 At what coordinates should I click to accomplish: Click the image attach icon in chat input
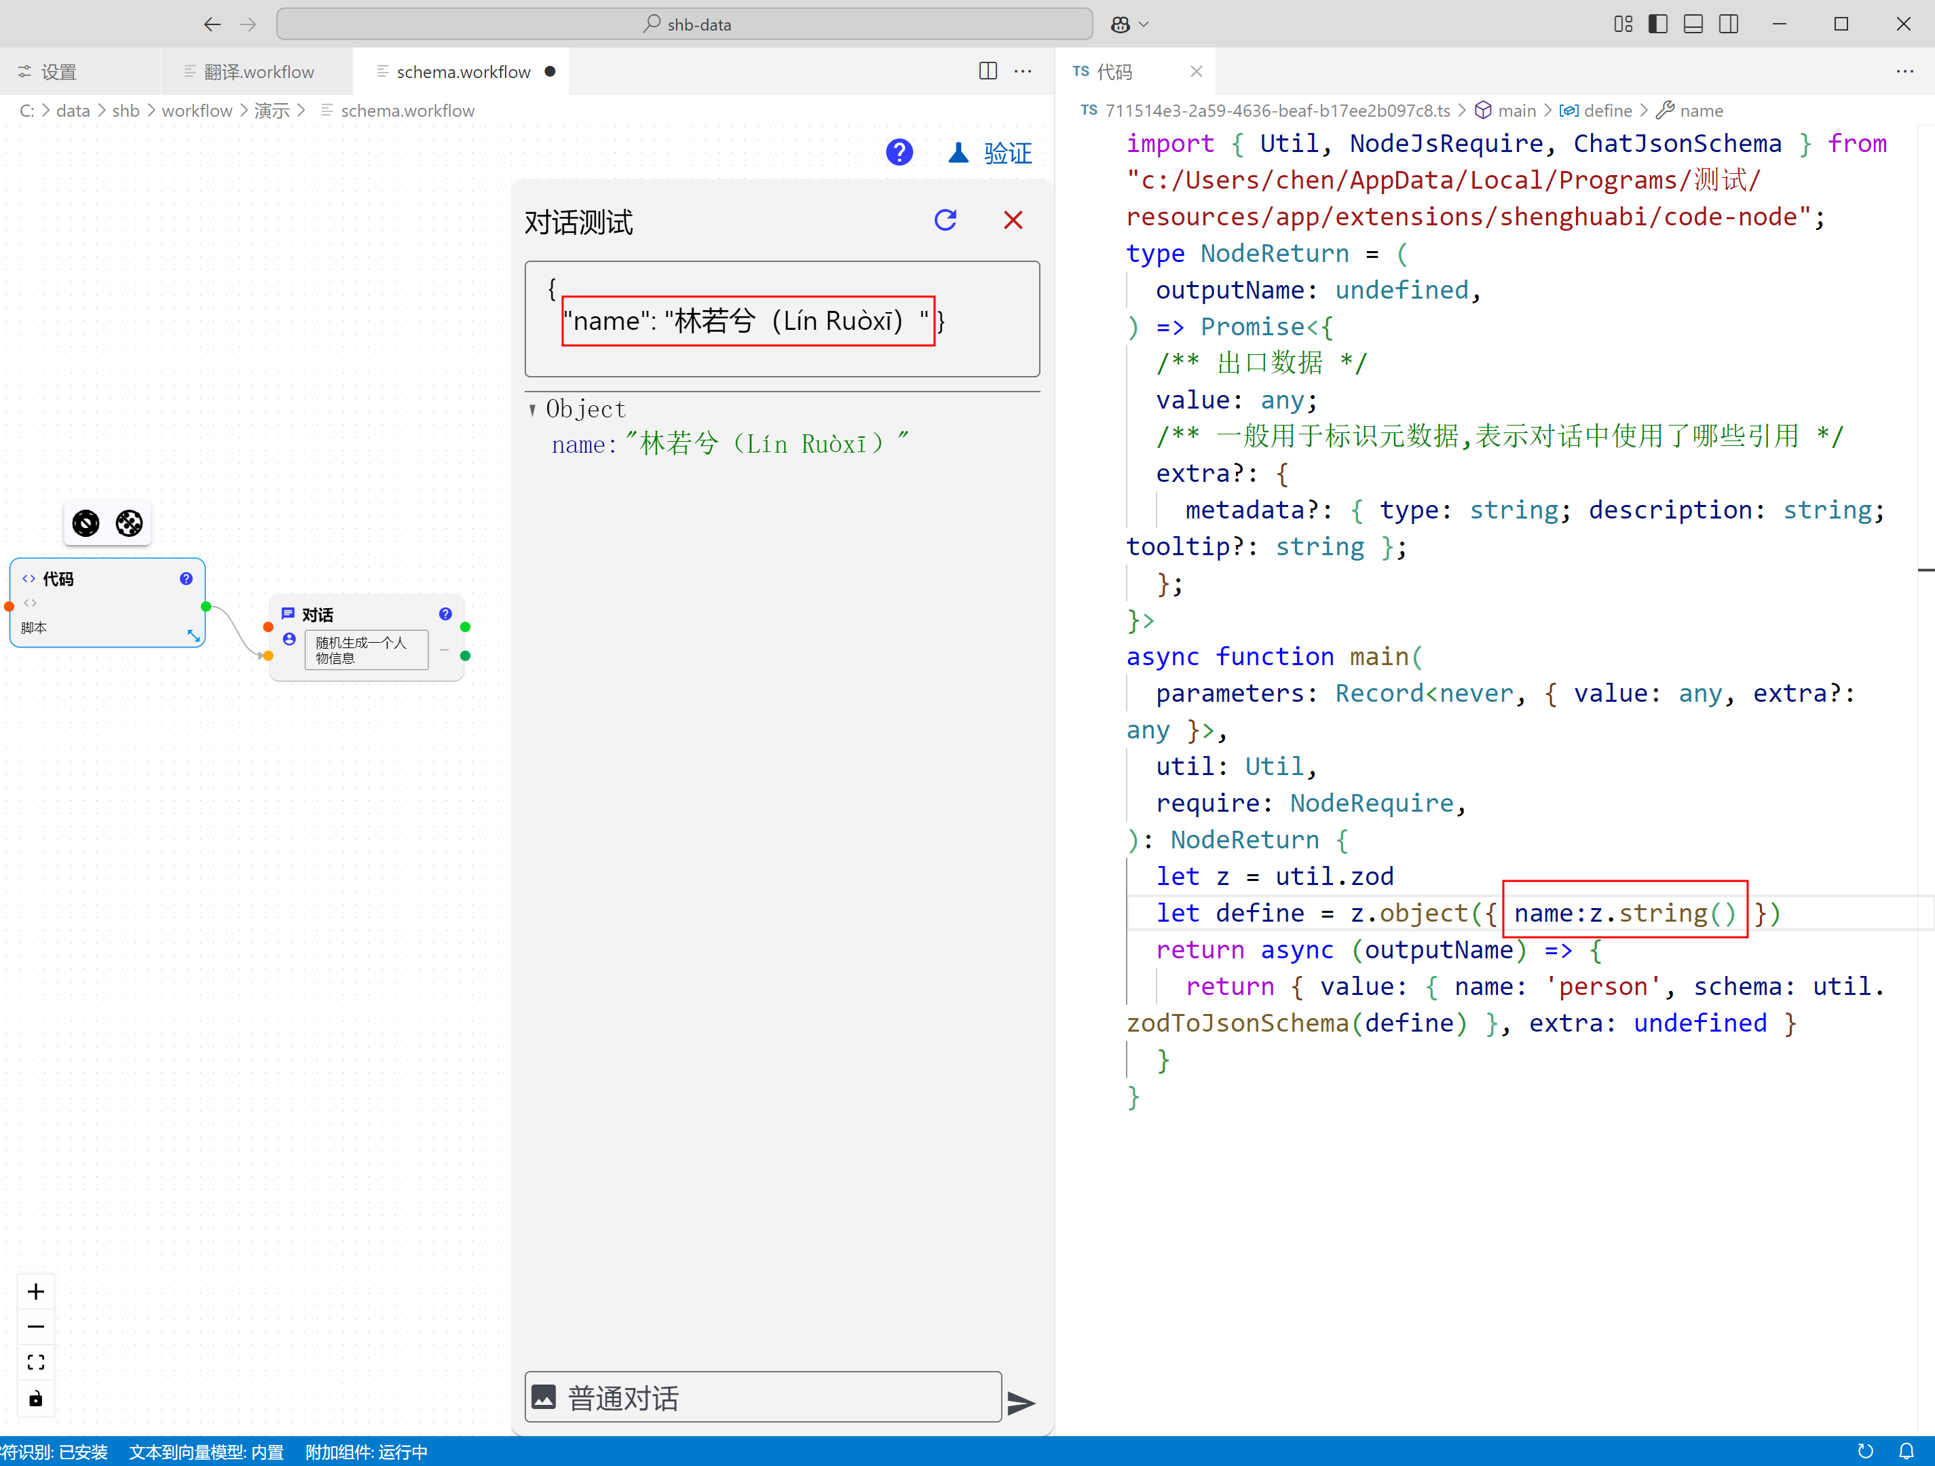544,1397
